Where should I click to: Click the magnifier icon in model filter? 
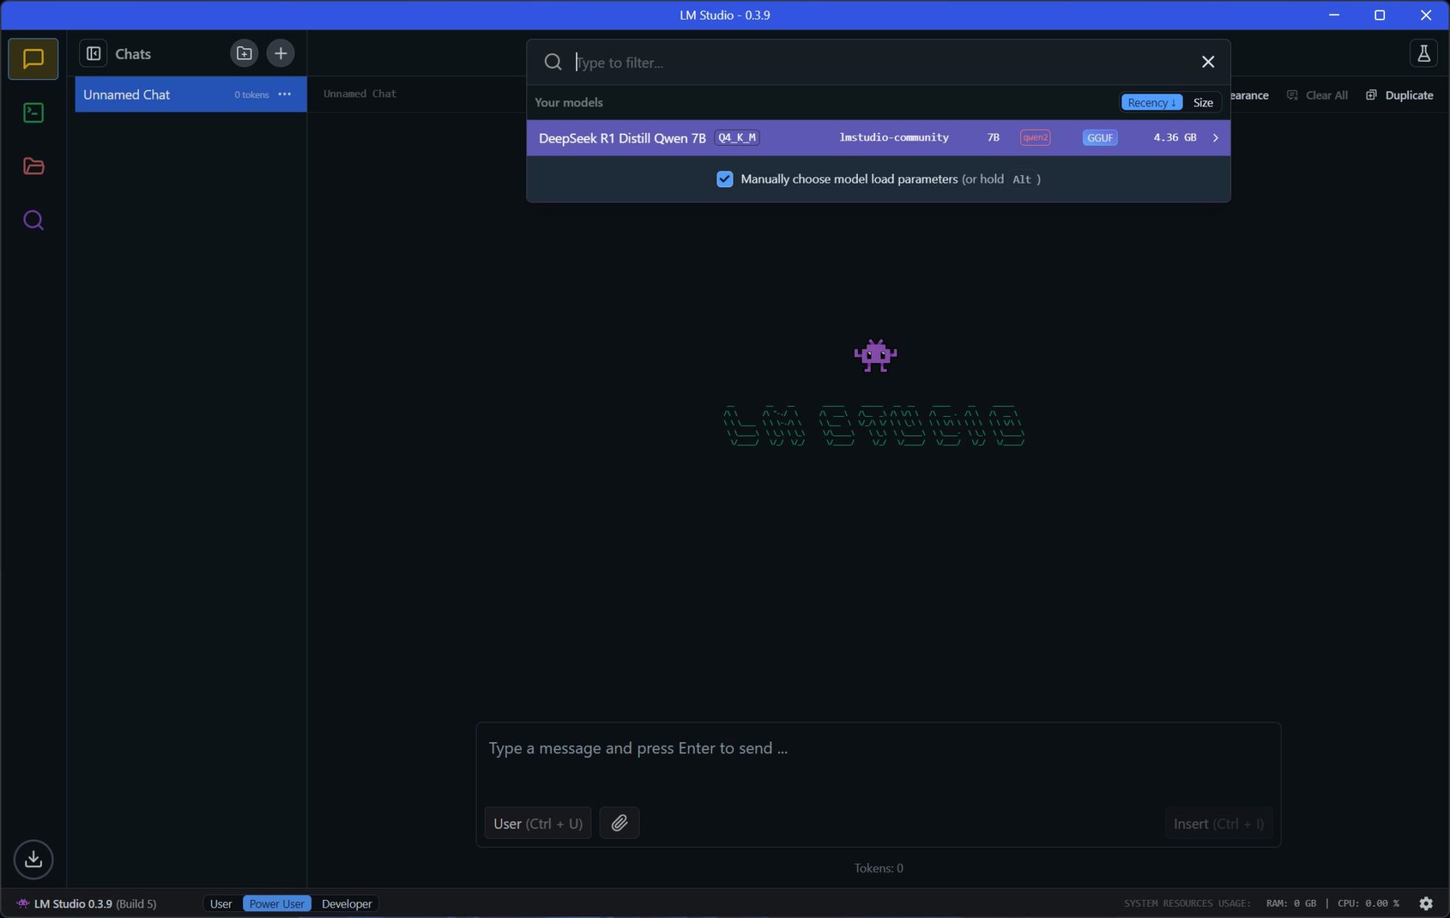553,62
